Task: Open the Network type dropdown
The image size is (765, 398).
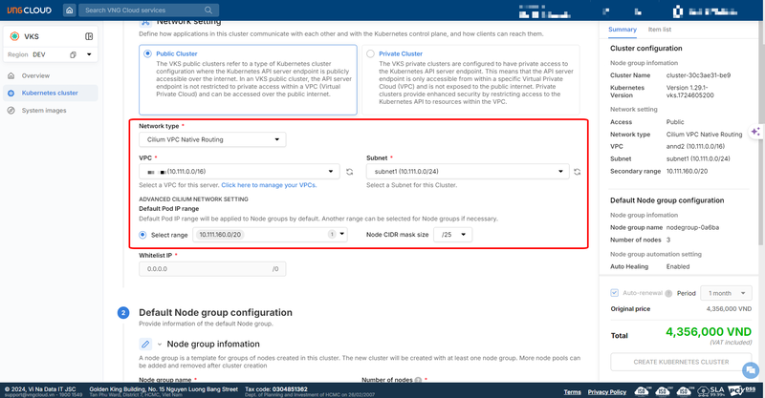Action: click(x=210, y=139)
